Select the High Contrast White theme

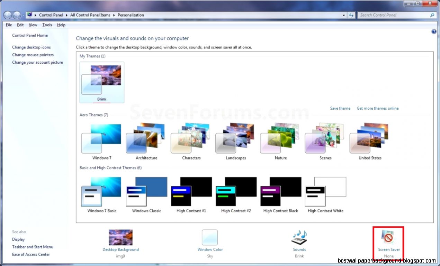pyautogui.click(x=325, y=195)
